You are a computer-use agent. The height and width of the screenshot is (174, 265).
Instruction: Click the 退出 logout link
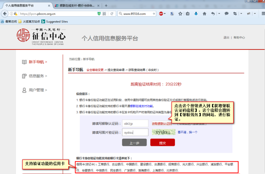click(226, 37)
